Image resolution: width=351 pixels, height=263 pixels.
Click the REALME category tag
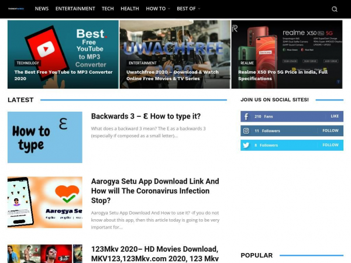(247, 63)
